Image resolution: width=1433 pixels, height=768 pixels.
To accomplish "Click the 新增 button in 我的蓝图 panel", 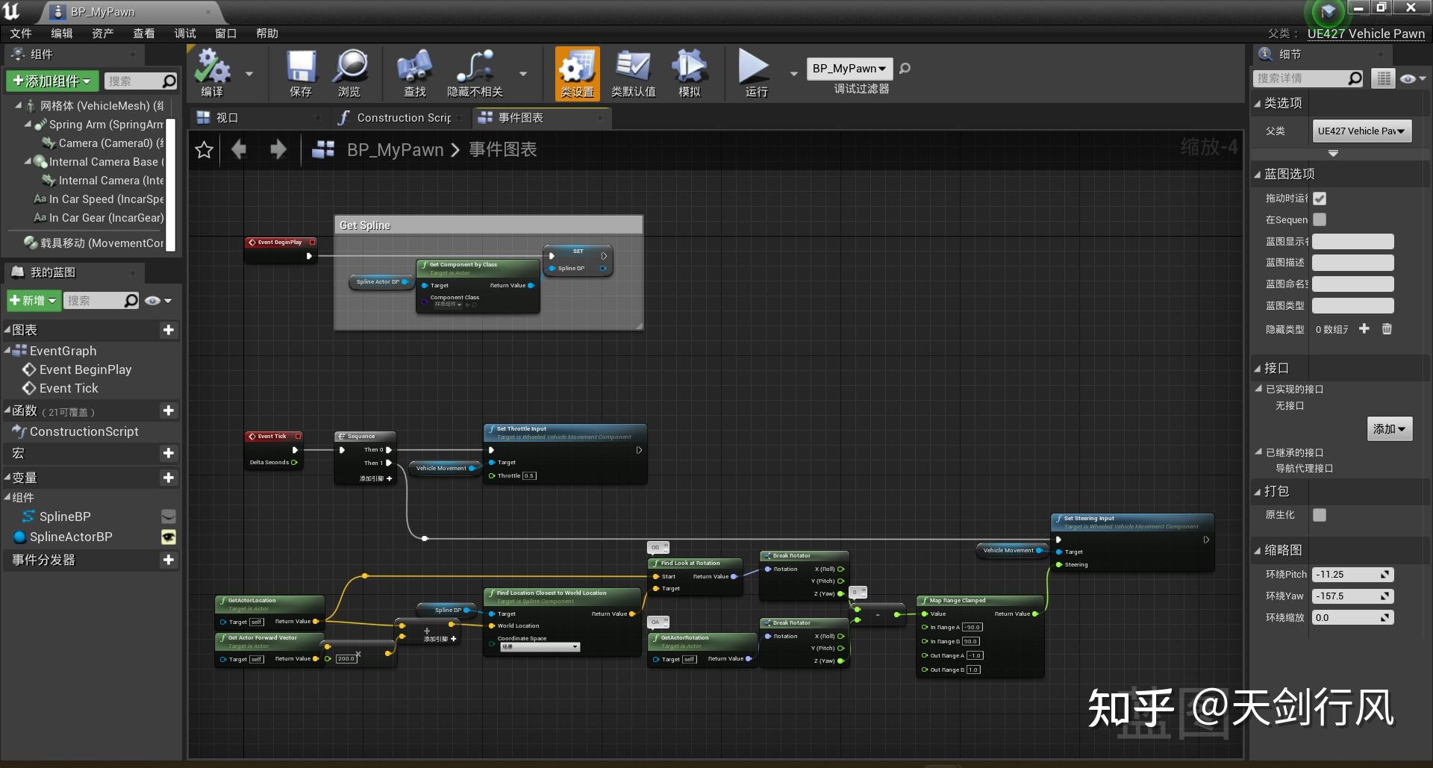I will 33,300.
